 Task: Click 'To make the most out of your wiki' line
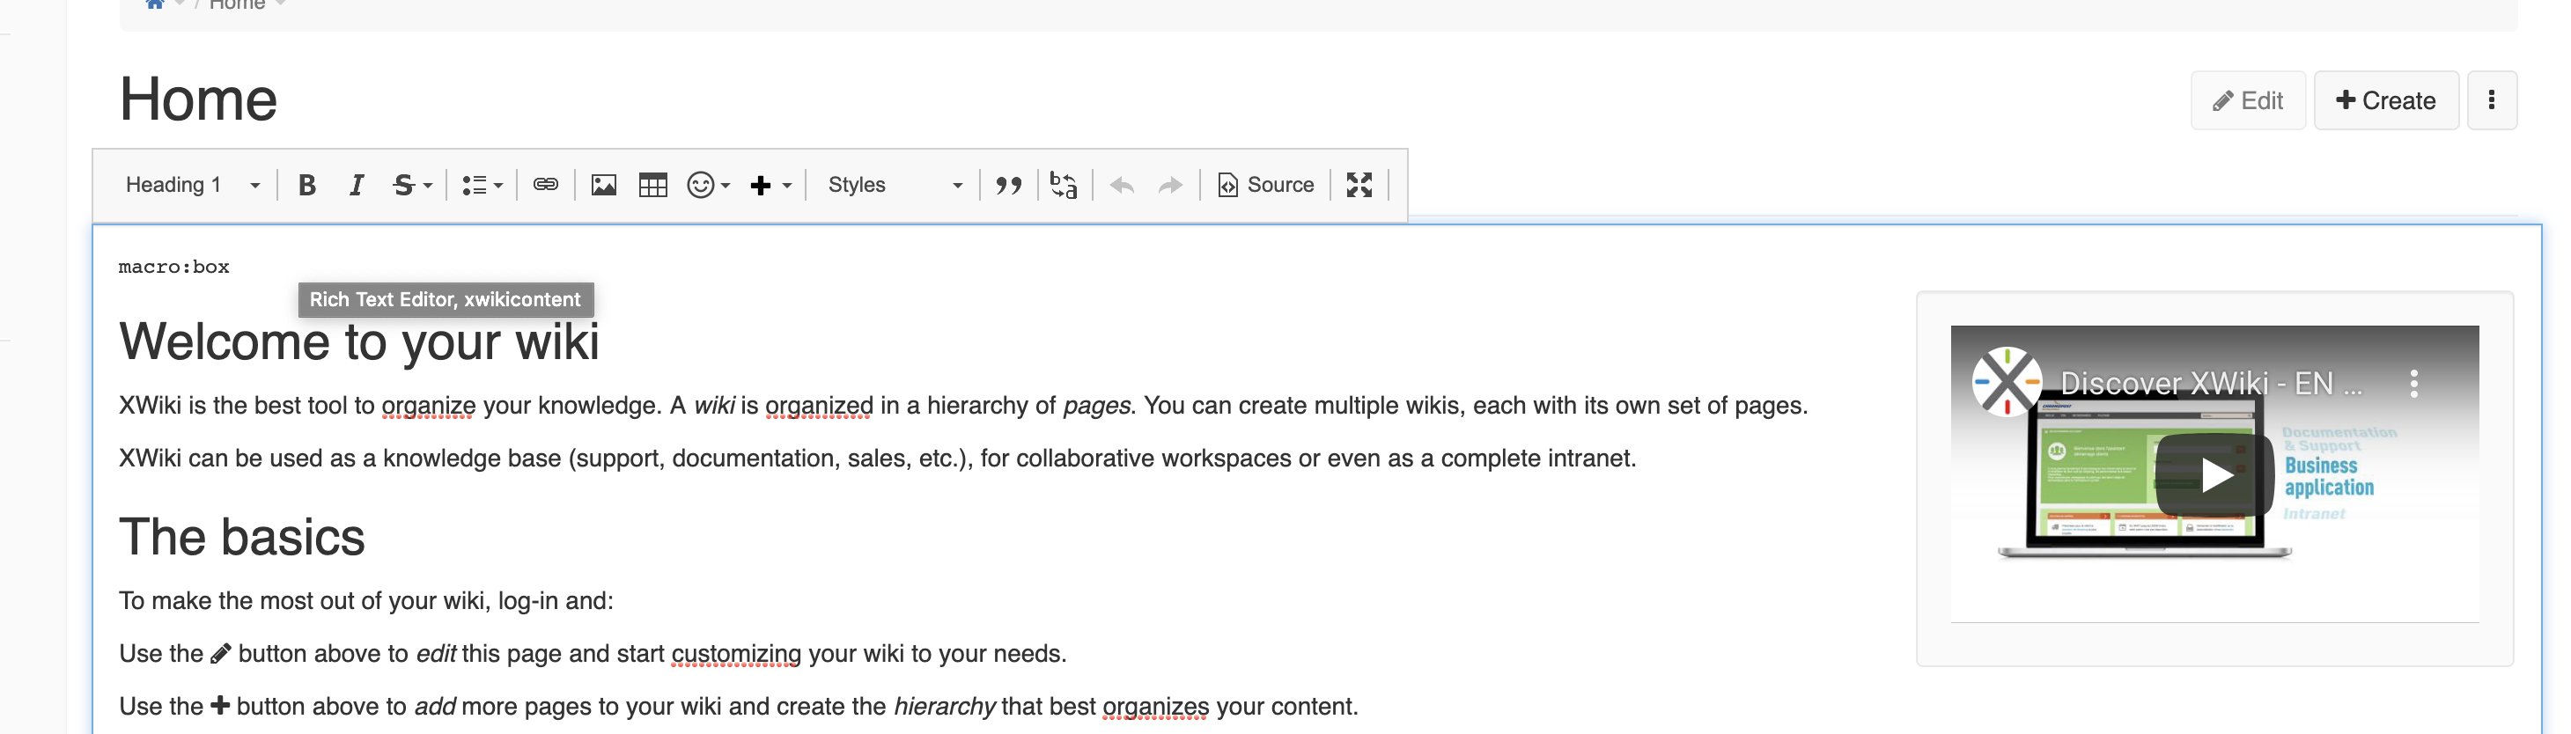[365, 601]
